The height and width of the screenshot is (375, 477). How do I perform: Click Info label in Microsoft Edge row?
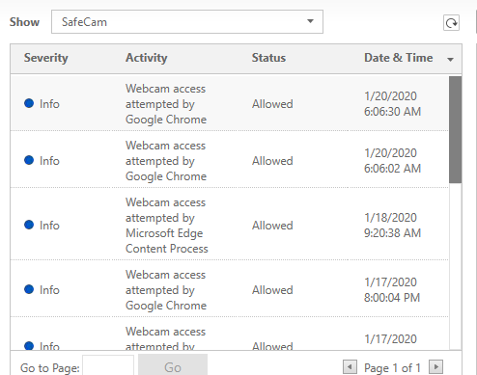49,226
